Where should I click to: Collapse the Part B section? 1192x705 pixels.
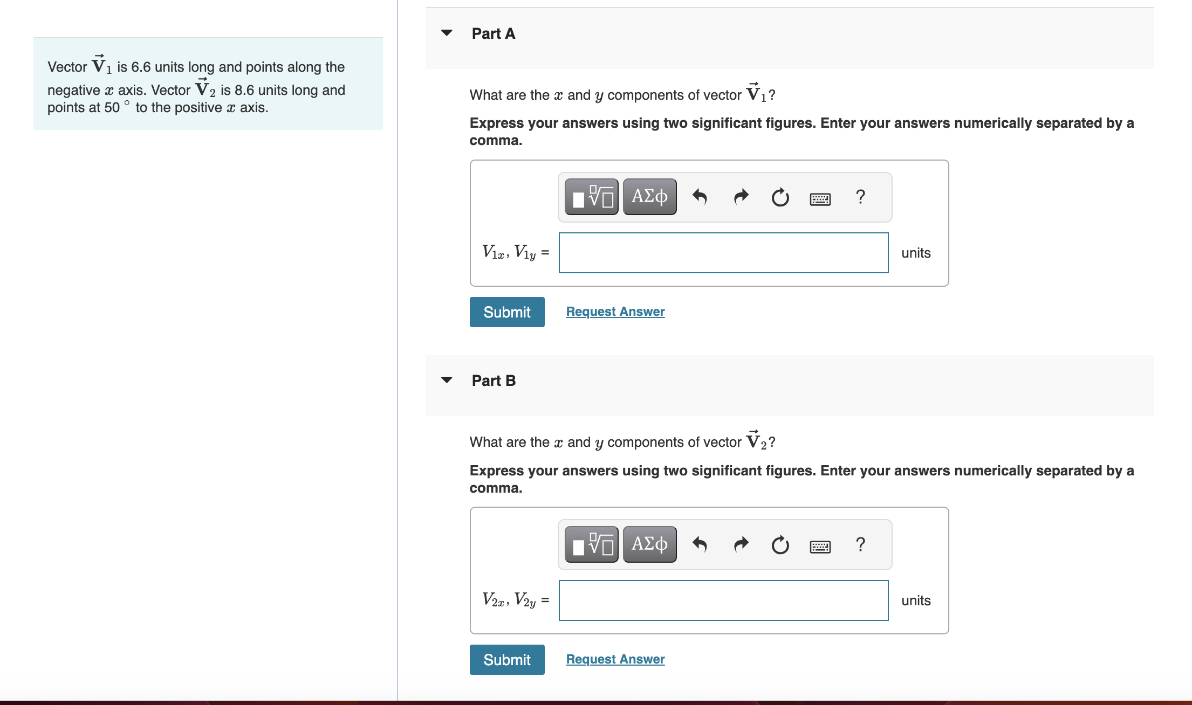(x=447, y=380)
